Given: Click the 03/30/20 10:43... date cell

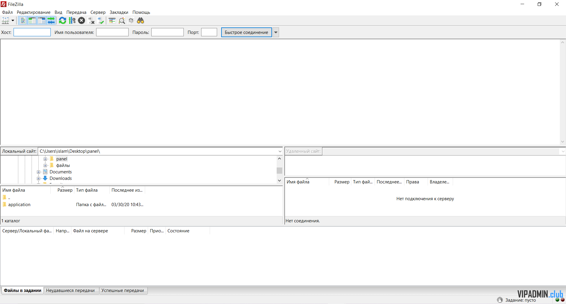Looking at the screenshot, I should [127, 205].
